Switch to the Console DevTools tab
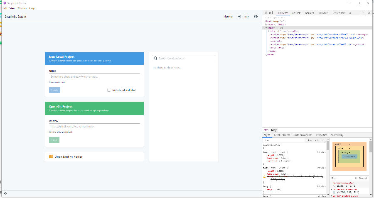The image size is (374, 198). click(296, 12)
